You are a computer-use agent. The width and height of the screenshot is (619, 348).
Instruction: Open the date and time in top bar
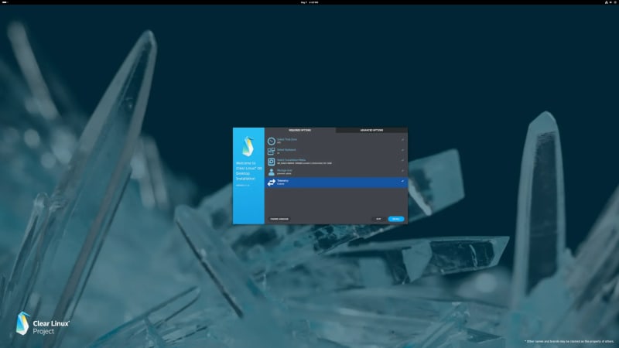[309, 3]
